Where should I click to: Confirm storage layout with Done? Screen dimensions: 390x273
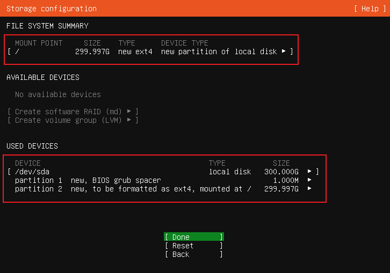coord(193,237)
